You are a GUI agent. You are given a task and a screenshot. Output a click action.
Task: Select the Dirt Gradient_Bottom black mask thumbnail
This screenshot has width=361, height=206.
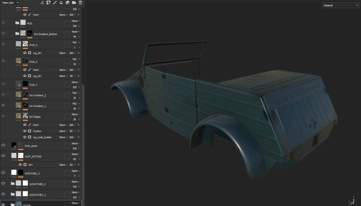tap(30, 33)
